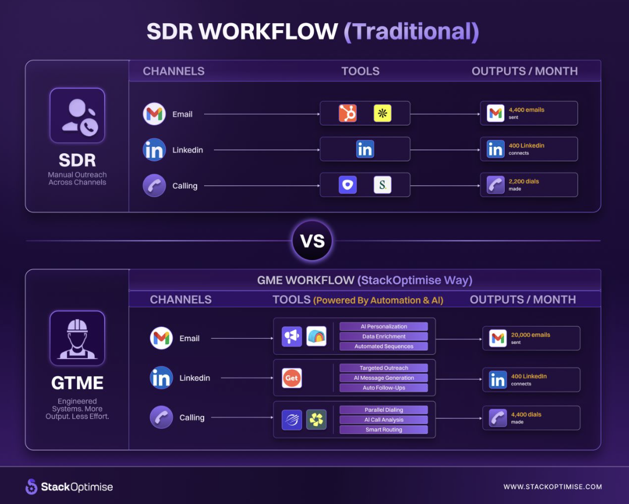Viewport: 629px width, 504px height.
Task: Click the VS circle badge
Action: click(x=312, y=240)
